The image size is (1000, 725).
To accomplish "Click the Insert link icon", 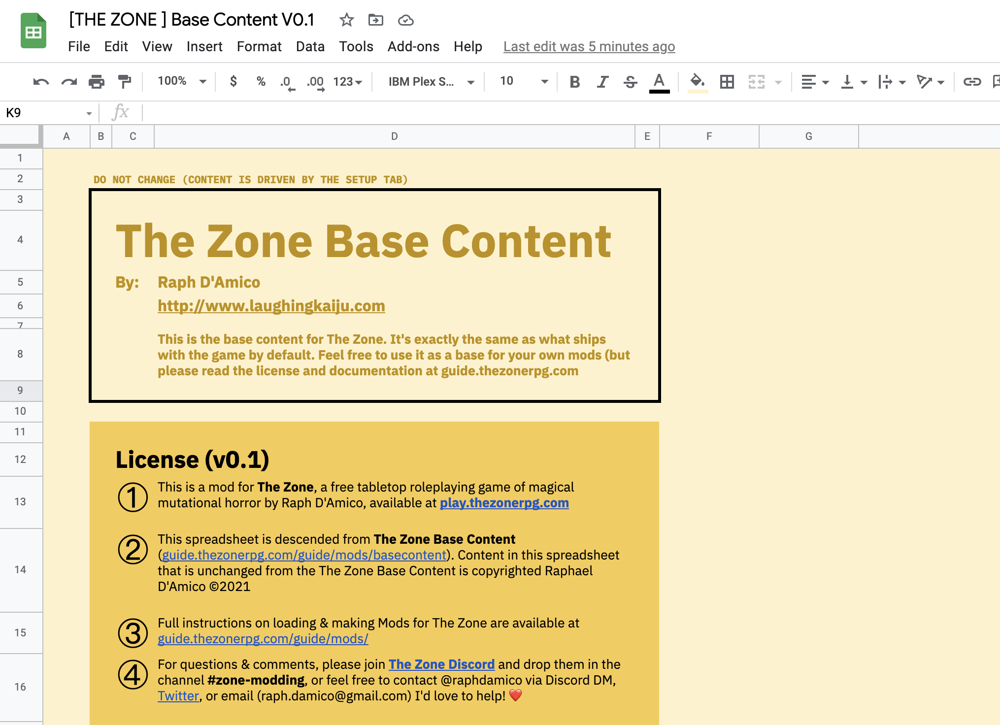I will pos(972,82).
